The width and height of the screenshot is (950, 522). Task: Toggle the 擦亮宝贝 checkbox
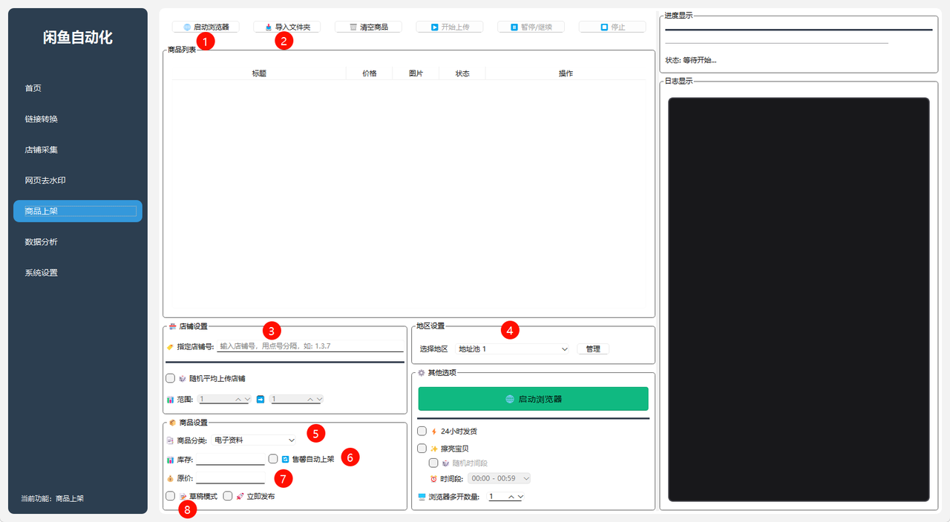(422, 449)
